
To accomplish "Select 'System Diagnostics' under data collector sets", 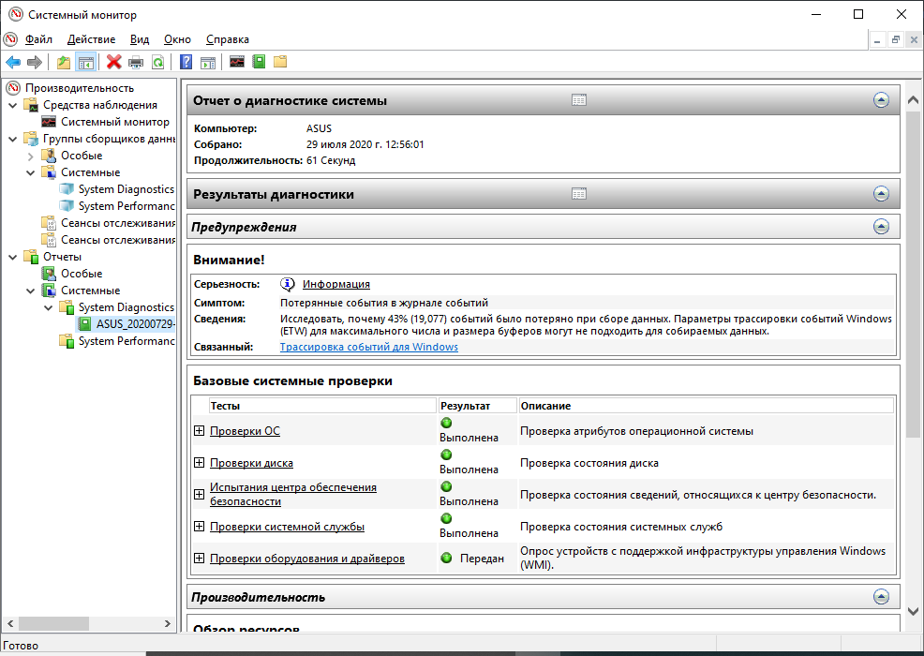I will pyautogui.click(x=127, y=189).
